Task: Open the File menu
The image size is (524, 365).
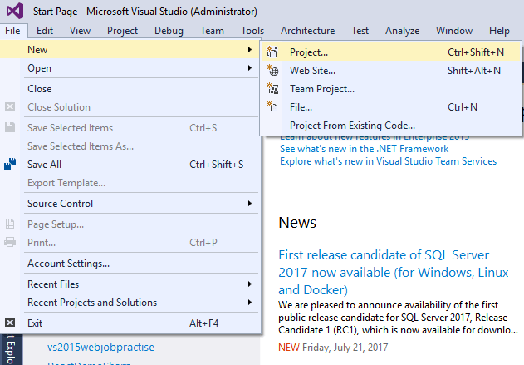Action: coord(12,31)
